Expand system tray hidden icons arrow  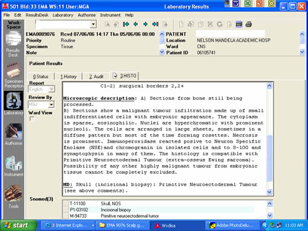click(265, 226)
